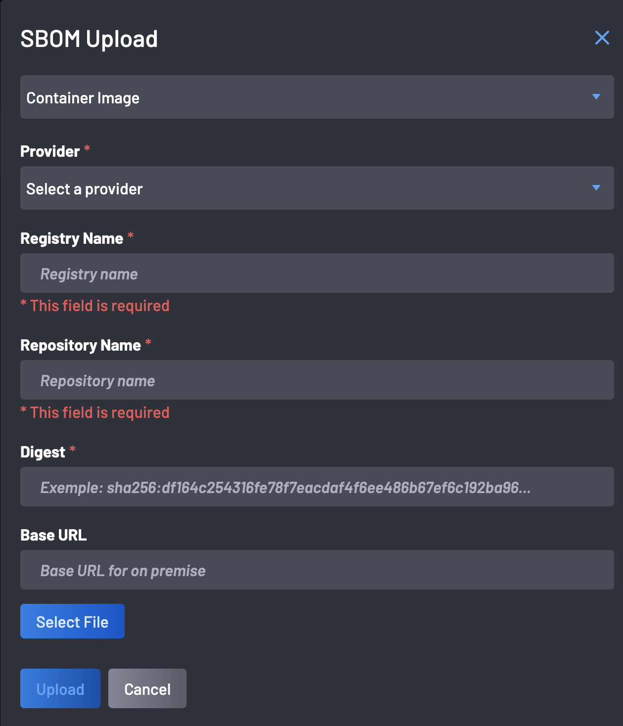Screen dimensions: 623x726
Task: Submit with the Upload button
Action: coord(60,688)
